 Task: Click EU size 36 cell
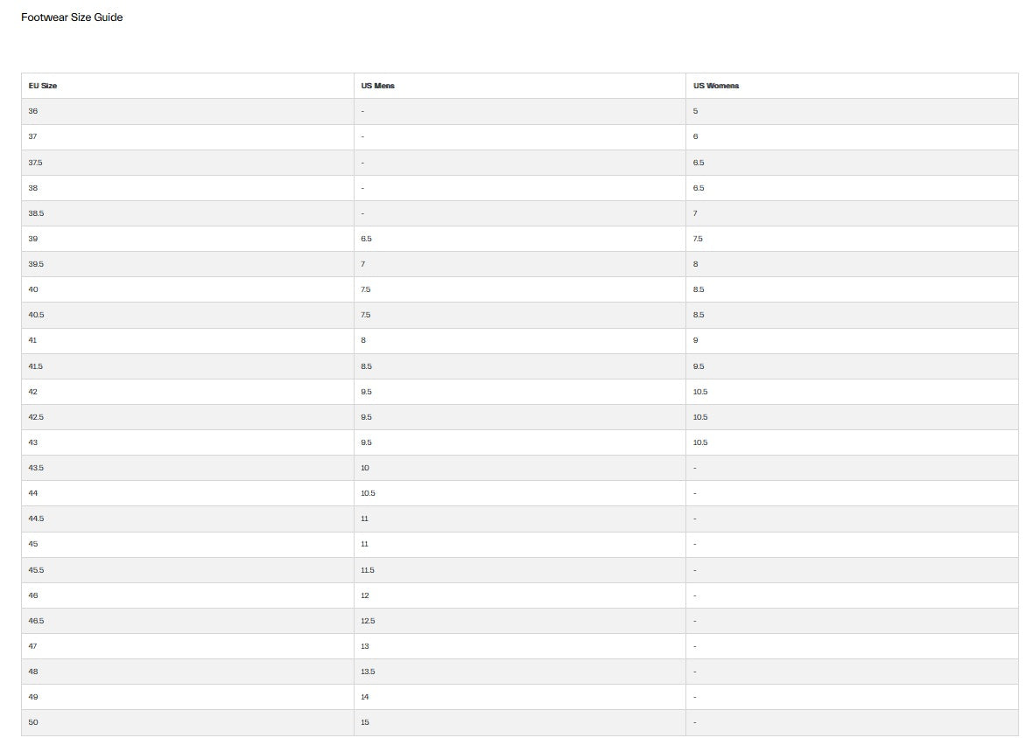tap(187, 111)
